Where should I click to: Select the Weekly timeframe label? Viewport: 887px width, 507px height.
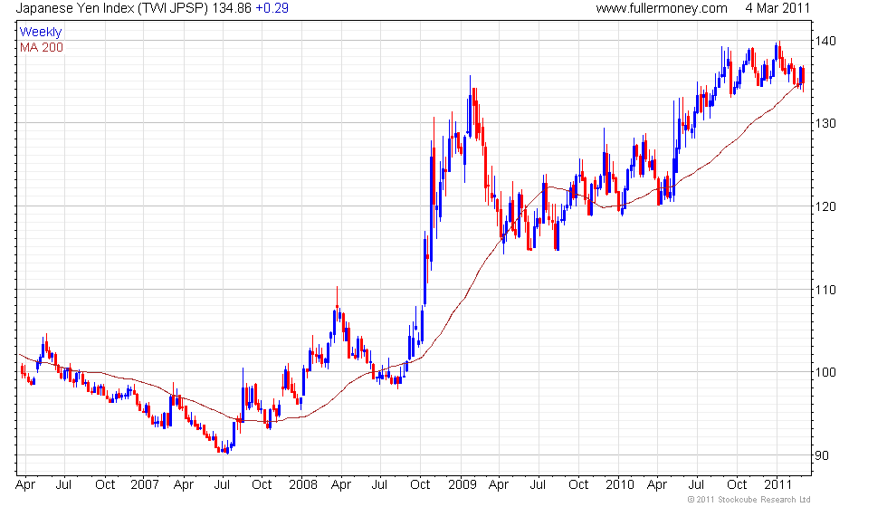tap(41, 32)
